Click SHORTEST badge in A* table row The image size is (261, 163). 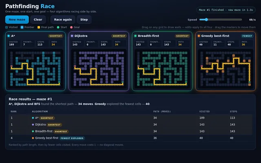(47, 118)
